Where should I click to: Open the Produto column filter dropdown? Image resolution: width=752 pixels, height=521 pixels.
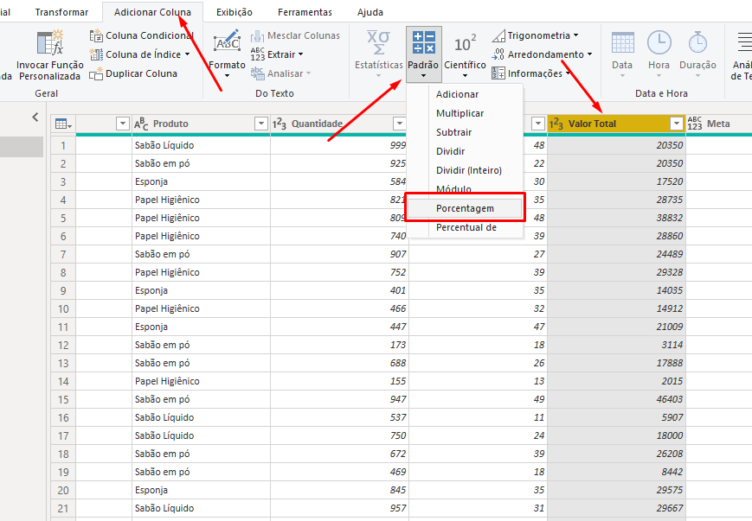260,124
